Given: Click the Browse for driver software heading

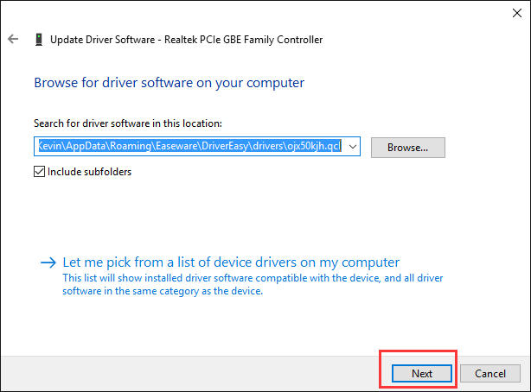Looking at the screenshot, I should coord(169,83).
